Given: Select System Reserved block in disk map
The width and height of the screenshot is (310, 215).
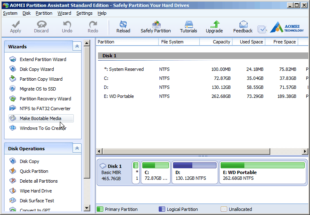Looking at the screenshot, I should coord(136,172).
